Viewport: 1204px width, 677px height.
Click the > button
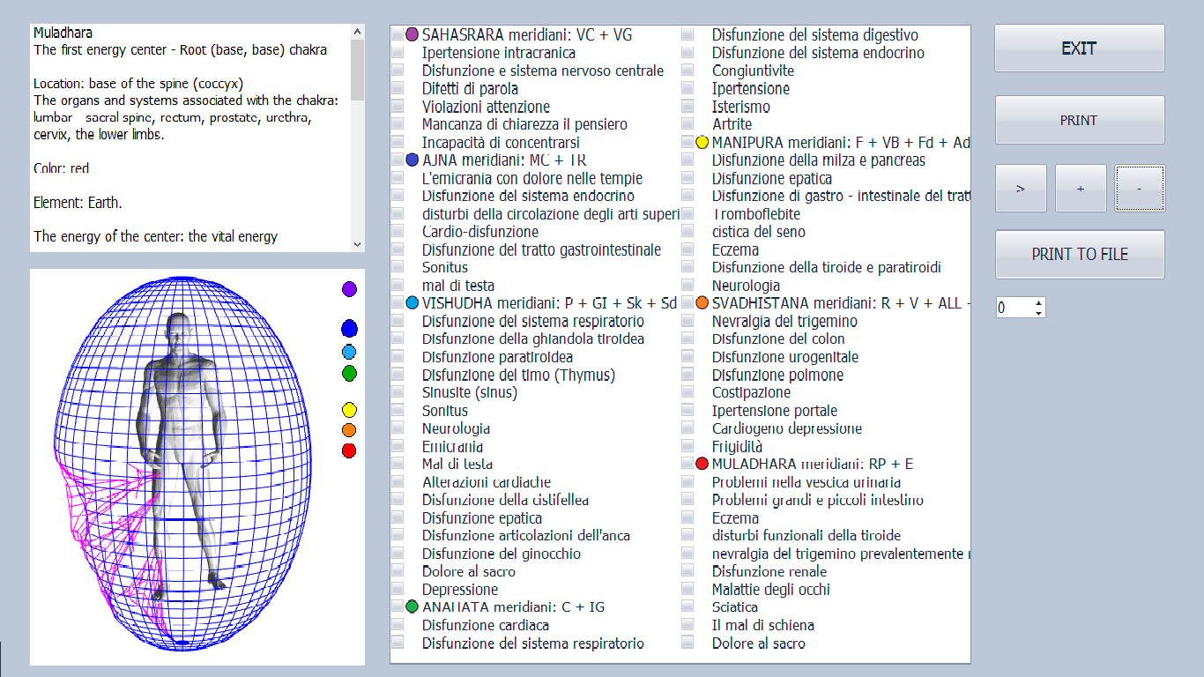pyautogui.click(x=1021, y=189)
